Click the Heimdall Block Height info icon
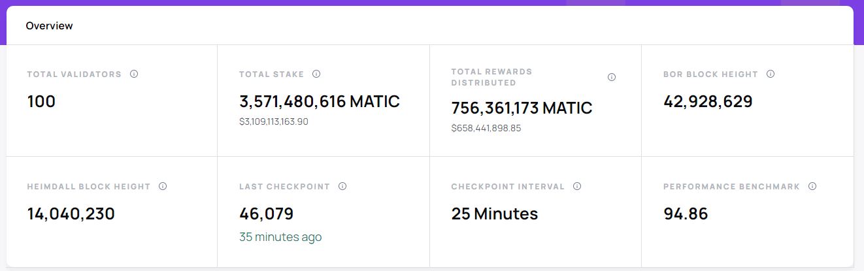Image resolution: width=864 pixels, height=271 pixels. 163,187
